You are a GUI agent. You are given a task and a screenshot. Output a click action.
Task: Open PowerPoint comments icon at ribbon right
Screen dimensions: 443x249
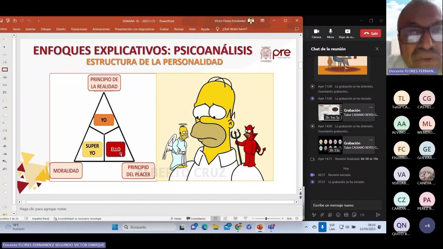point(297,29)
